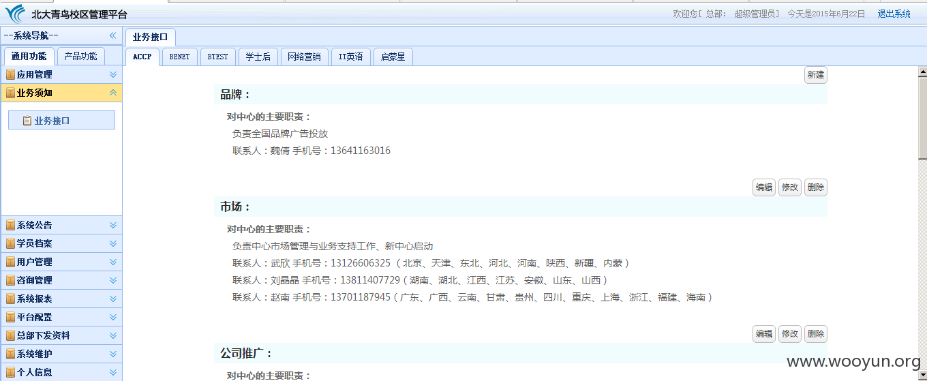
Task: Open the 学士后 product tab
Action: tap(258, 57)
